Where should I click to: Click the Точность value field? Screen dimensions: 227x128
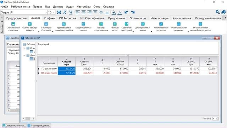[214, 118]
